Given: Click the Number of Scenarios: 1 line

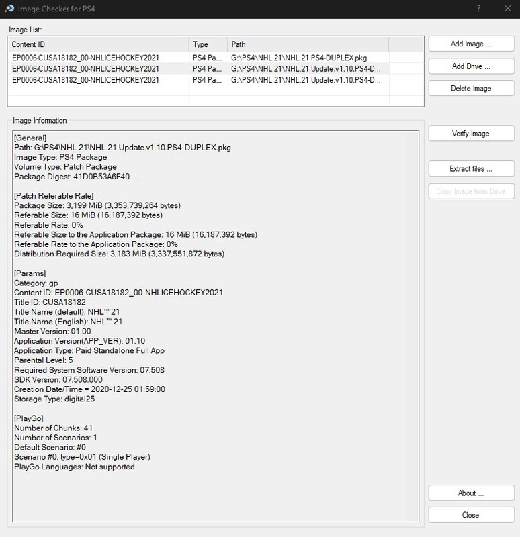Looking at the screenshot, I should pos(56,438).
